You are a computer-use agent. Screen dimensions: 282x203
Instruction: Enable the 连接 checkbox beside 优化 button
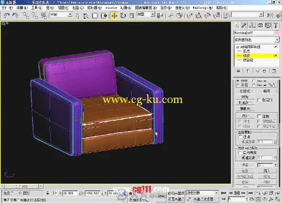click(259, 116)
